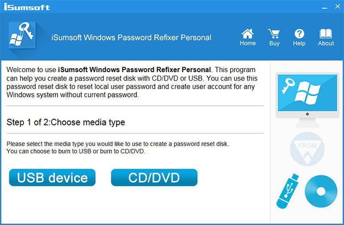This screenshot has width=344, height=225.
Task: Click the faded FROM watermark badge
Action: click(x=307, y=149)
